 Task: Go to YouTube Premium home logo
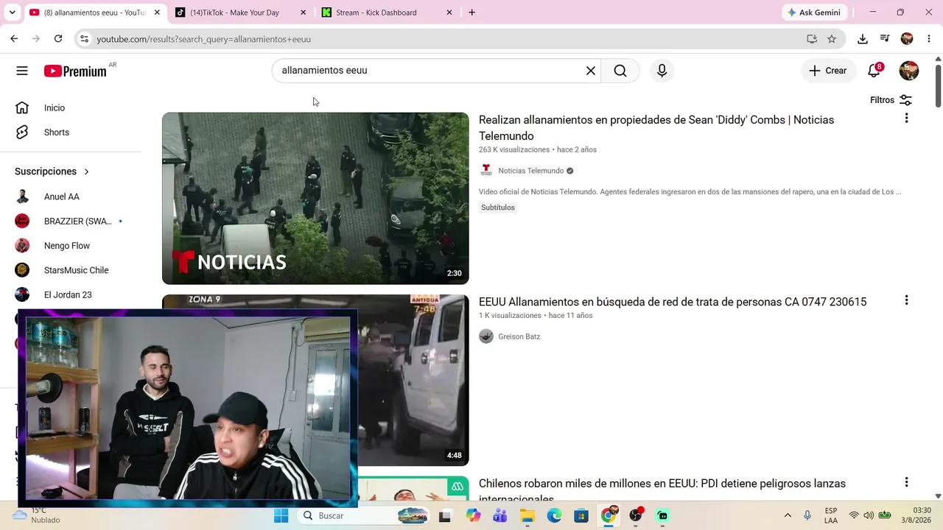coord(75,71)
